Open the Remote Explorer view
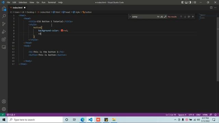This screenshot has width=219, height=123. click(x=4, y=47)
